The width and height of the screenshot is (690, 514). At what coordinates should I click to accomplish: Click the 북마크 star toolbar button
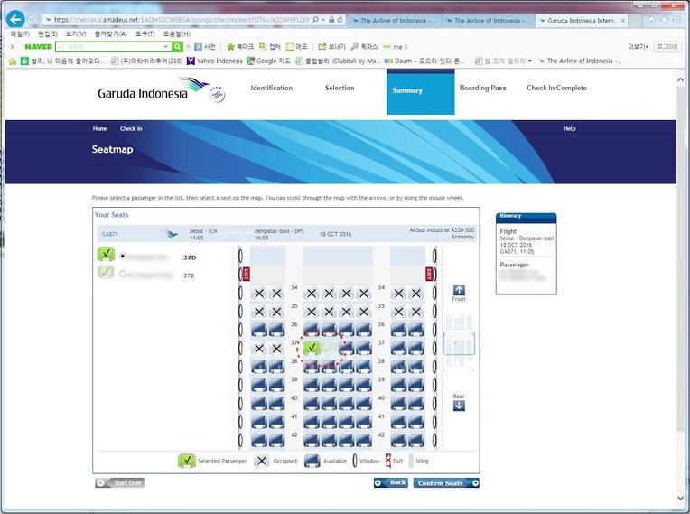(240, 47)
